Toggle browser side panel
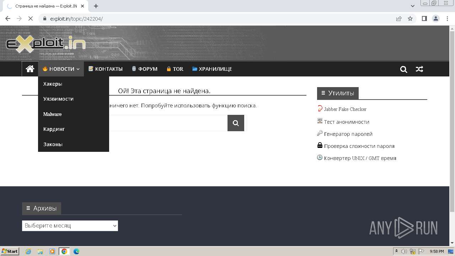 (x=424, y=18)
